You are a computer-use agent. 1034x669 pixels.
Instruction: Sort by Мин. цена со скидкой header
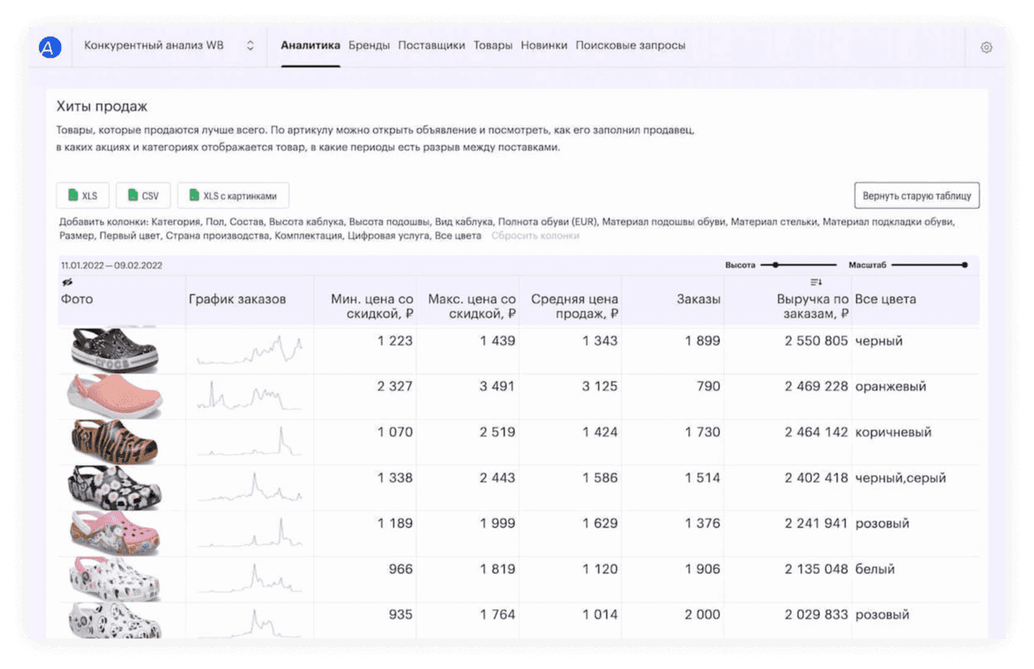coord(373,306)
